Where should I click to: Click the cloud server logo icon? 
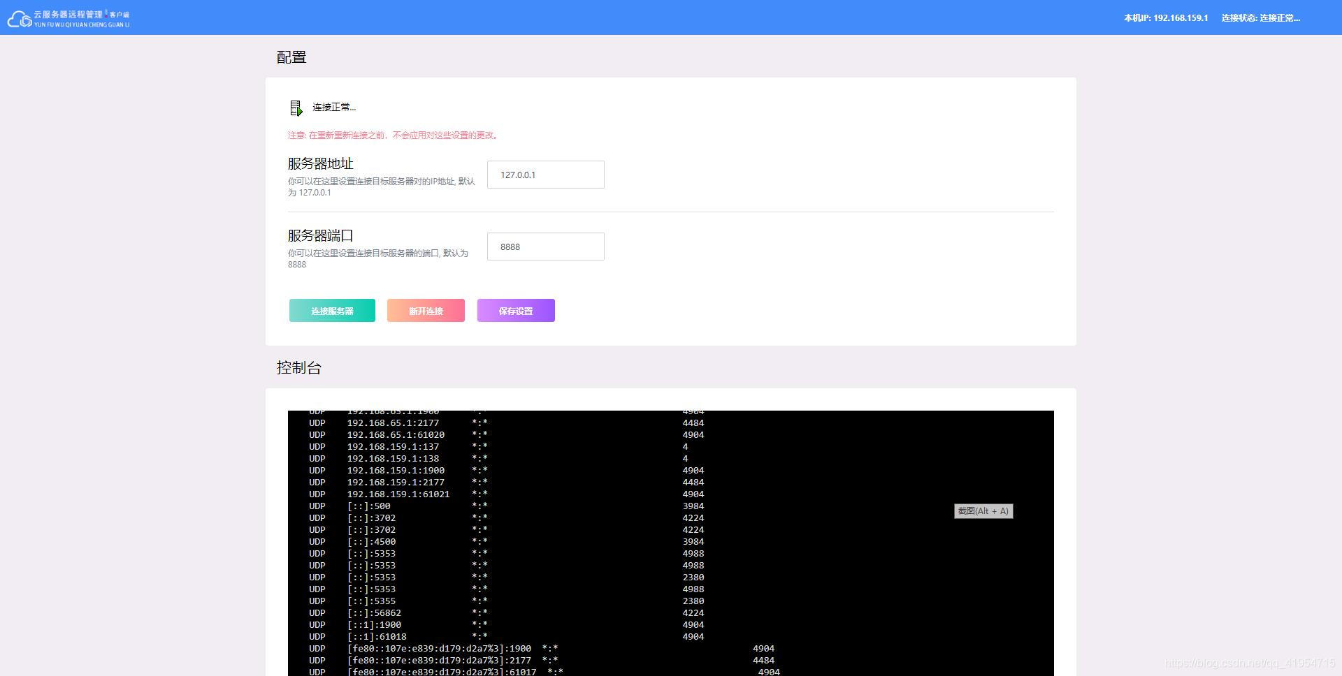tap(19, 19)
